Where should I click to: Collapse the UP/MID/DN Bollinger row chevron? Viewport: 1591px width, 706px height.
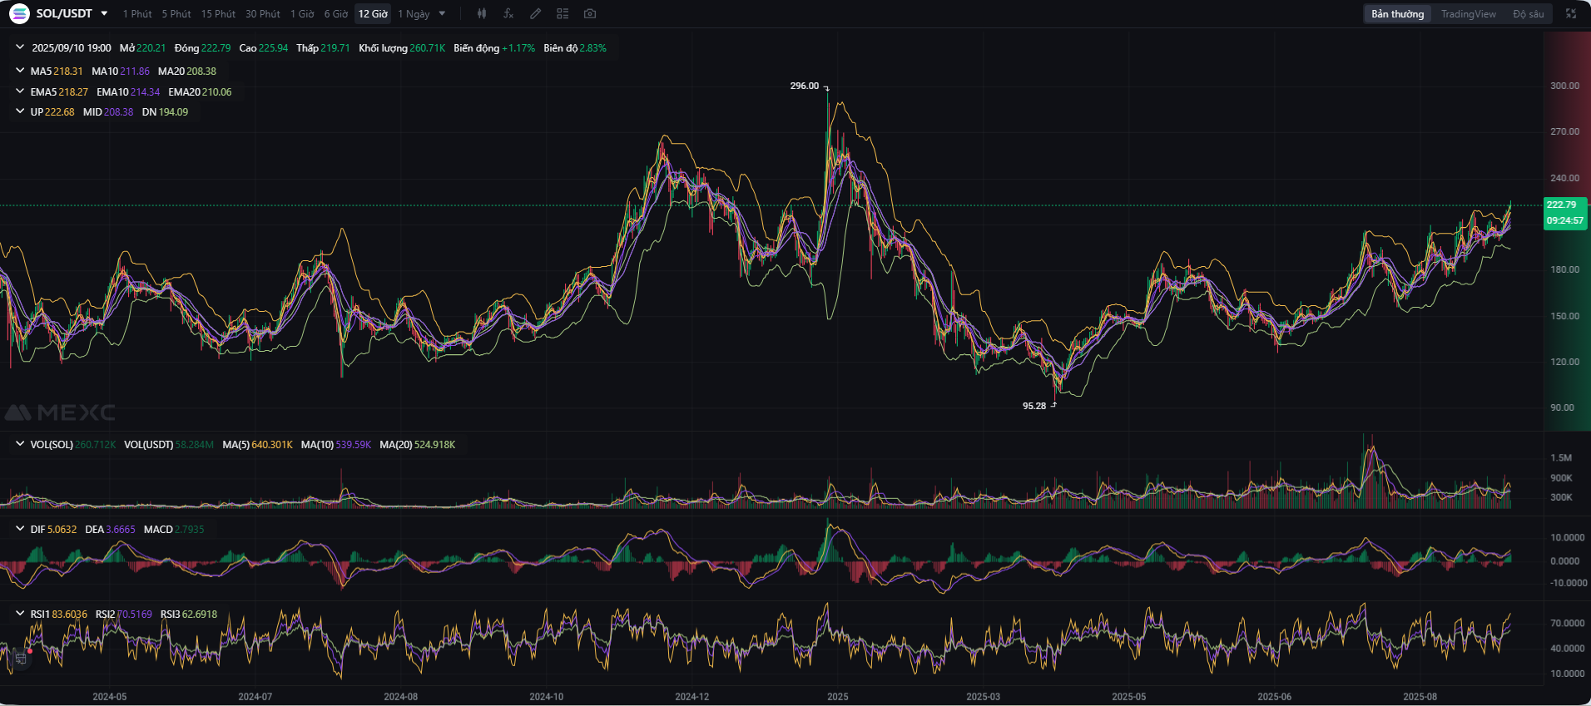click(20, 111)
